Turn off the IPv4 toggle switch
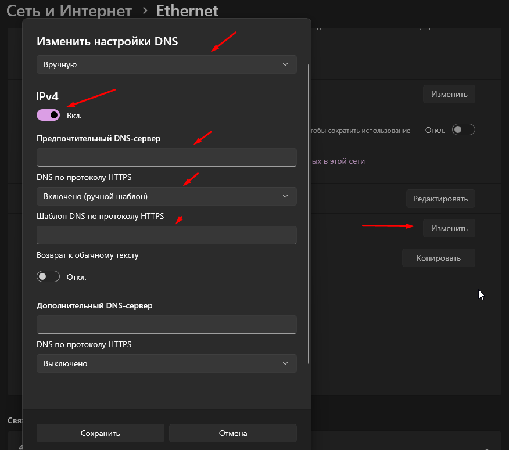 tap(48, 115)
